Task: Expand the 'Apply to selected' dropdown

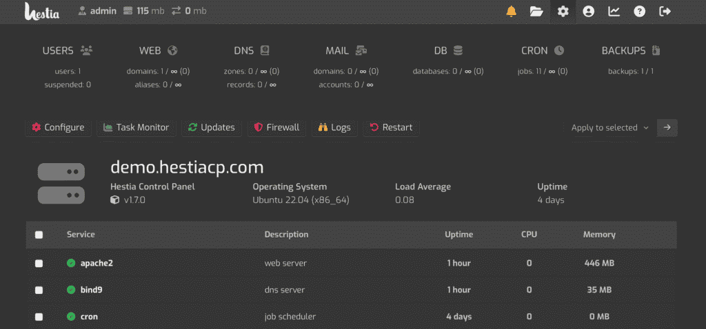Action: point(609,127)
